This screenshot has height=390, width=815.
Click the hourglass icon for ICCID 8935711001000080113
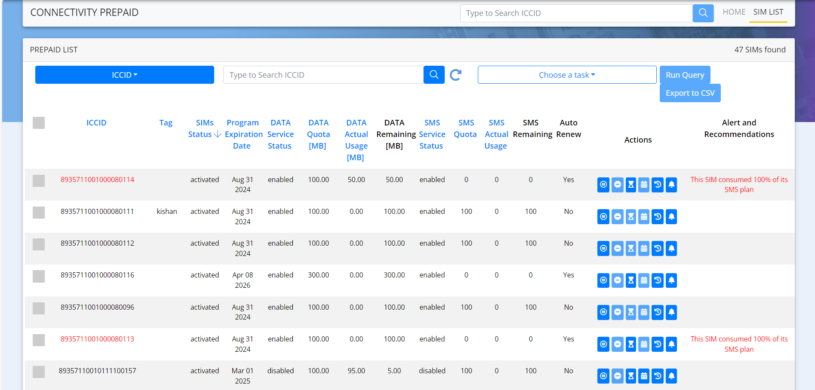click(x=631, y=344)
